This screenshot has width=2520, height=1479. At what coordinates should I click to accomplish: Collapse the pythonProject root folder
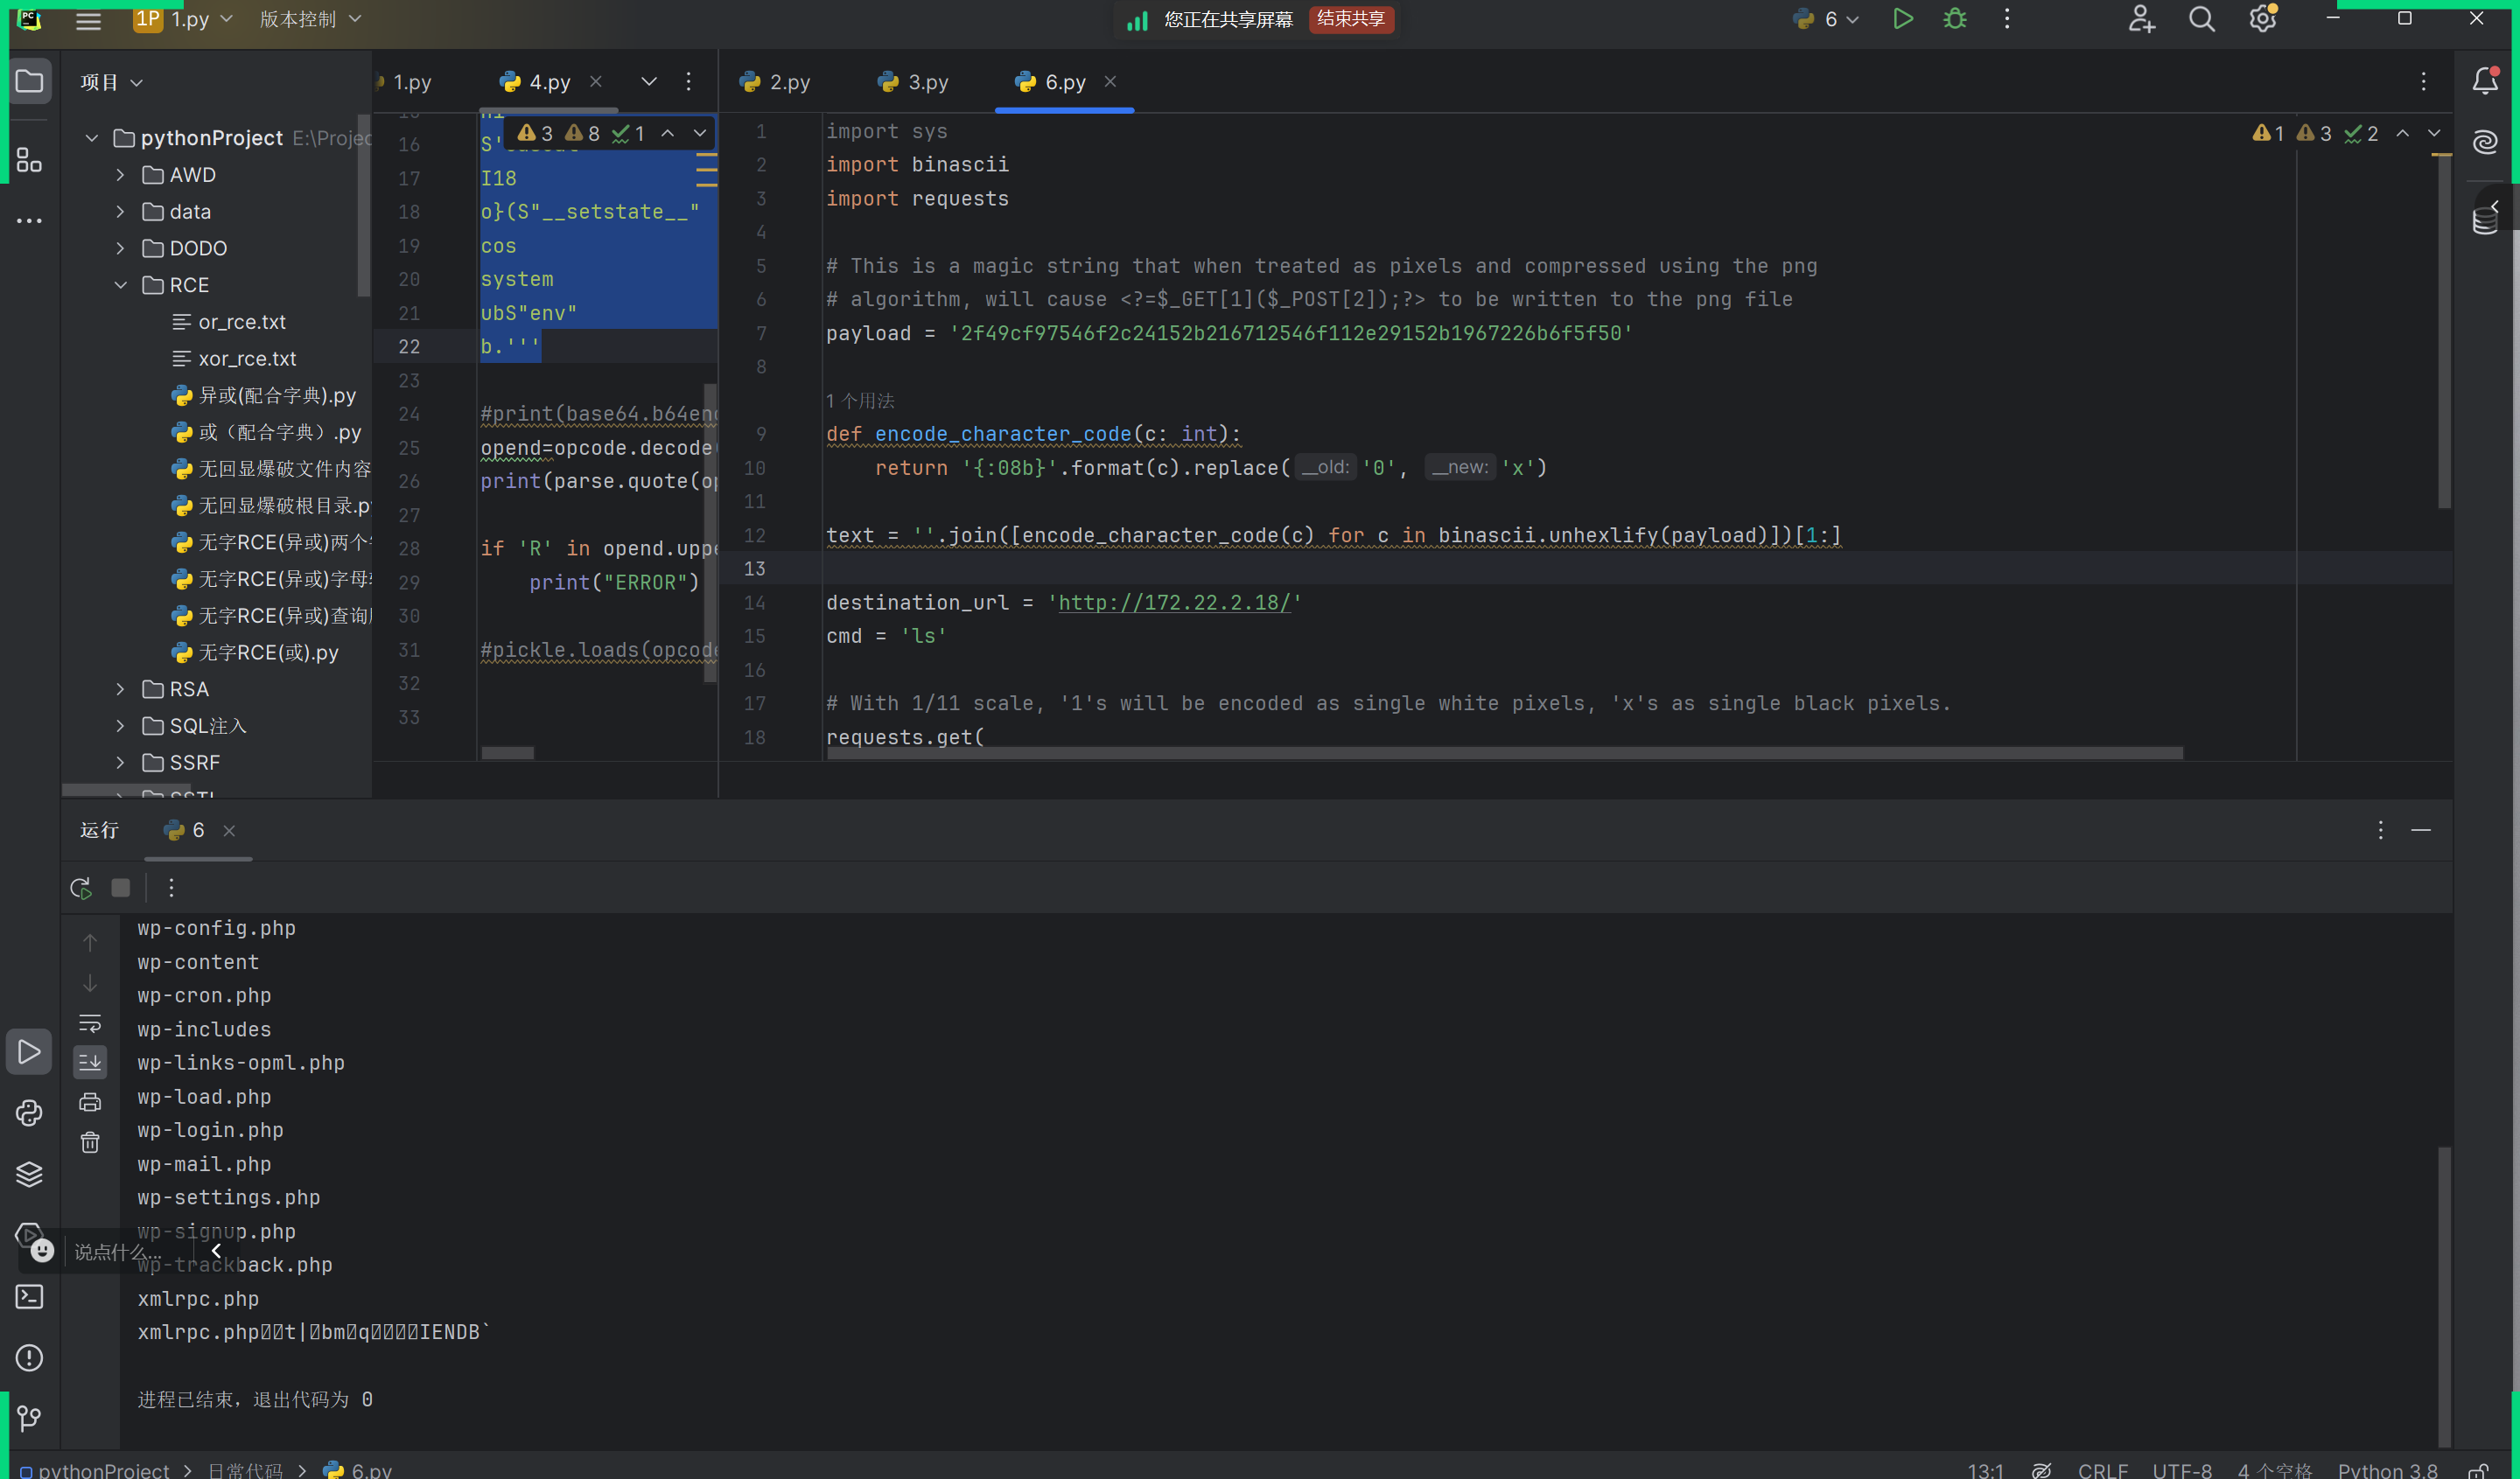91,138
